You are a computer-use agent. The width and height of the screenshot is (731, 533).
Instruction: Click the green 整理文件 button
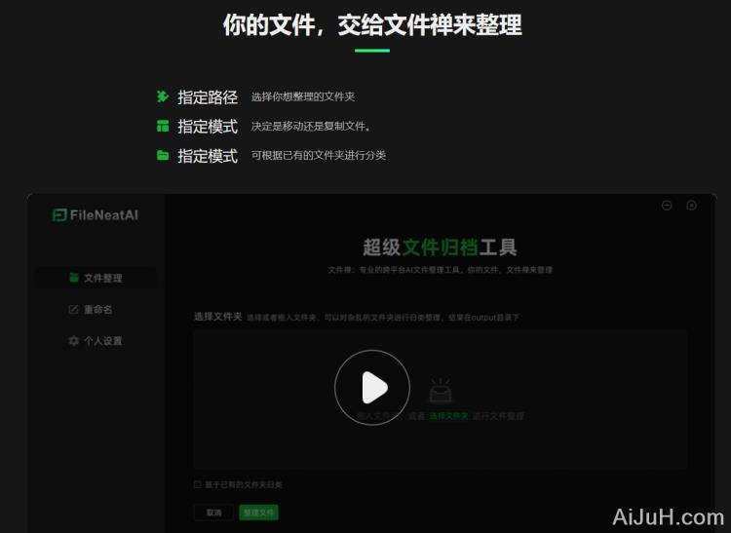click(258, 513)
